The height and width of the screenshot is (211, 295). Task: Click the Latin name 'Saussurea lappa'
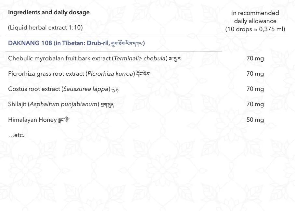(85, 89)
